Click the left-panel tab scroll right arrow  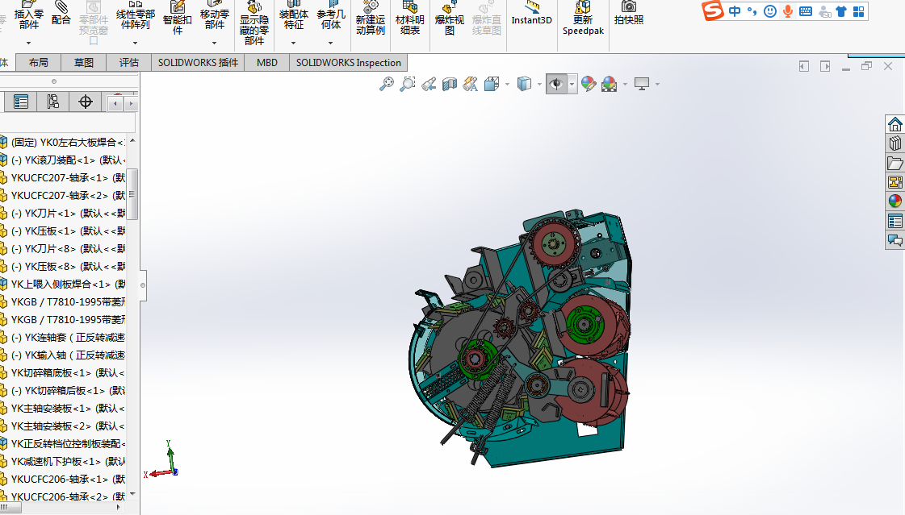[131, 104]
